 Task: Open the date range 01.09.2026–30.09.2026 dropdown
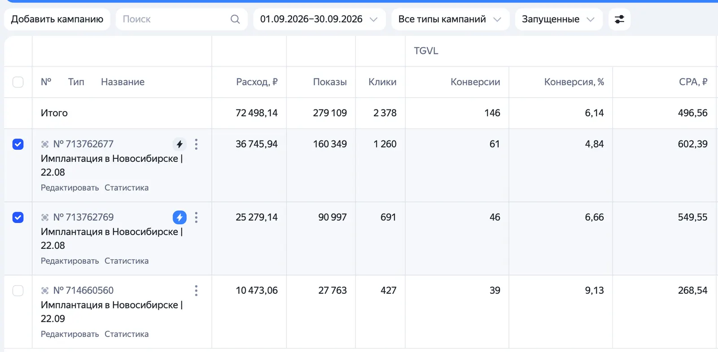click(x=319, y=19)
